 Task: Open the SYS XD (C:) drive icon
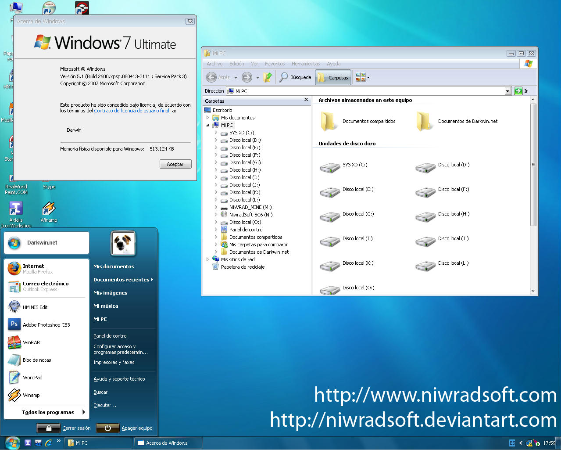pyautogui.click(x=330, y=167)
